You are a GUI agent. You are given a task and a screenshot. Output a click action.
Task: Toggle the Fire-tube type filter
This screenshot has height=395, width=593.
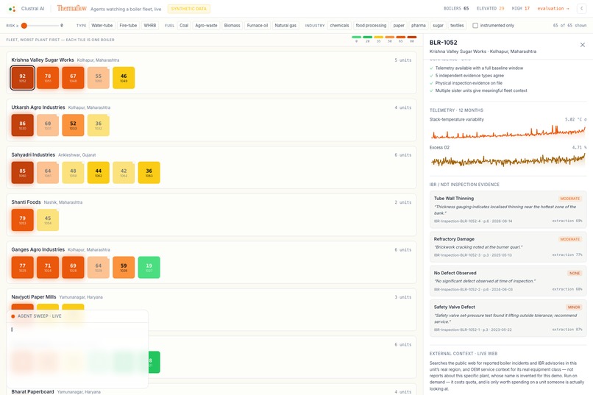click(128, 26)
